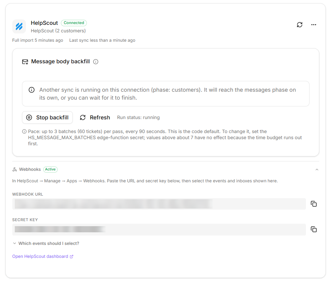Screen dimensions: 329x283
Task: Click the HelpScout title text
Action: (x=44, y=23)
